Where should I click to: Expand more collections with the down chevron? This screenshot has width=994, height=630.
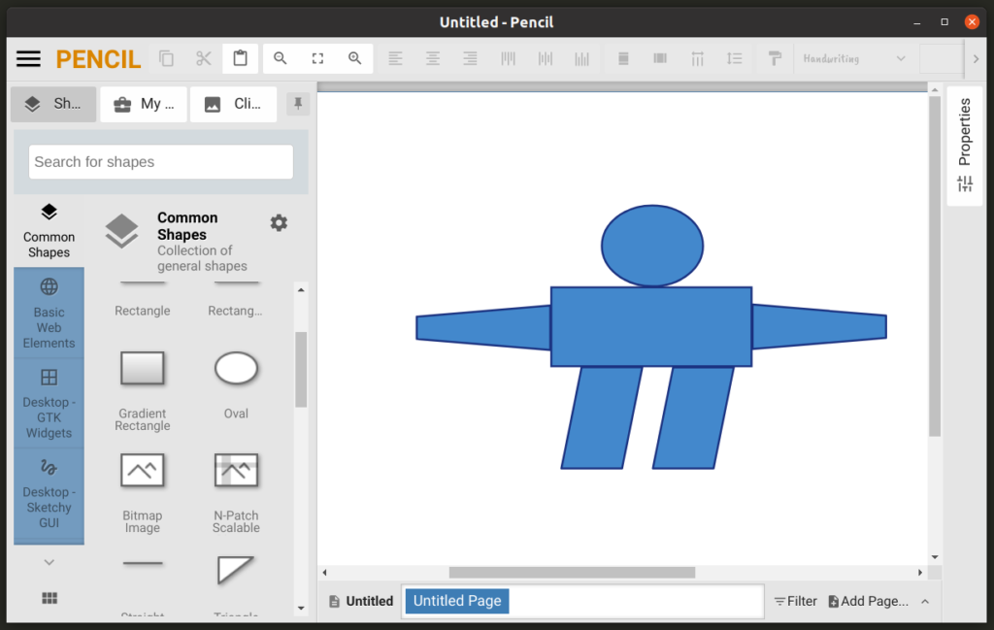click(x=50, y=562)
